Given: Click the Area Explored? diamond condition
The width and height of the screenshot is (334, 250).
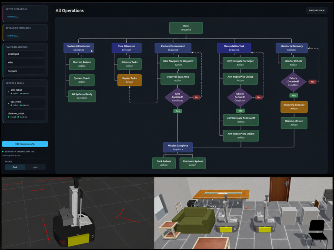Looking at the screenshot, I should pos(177,97).
